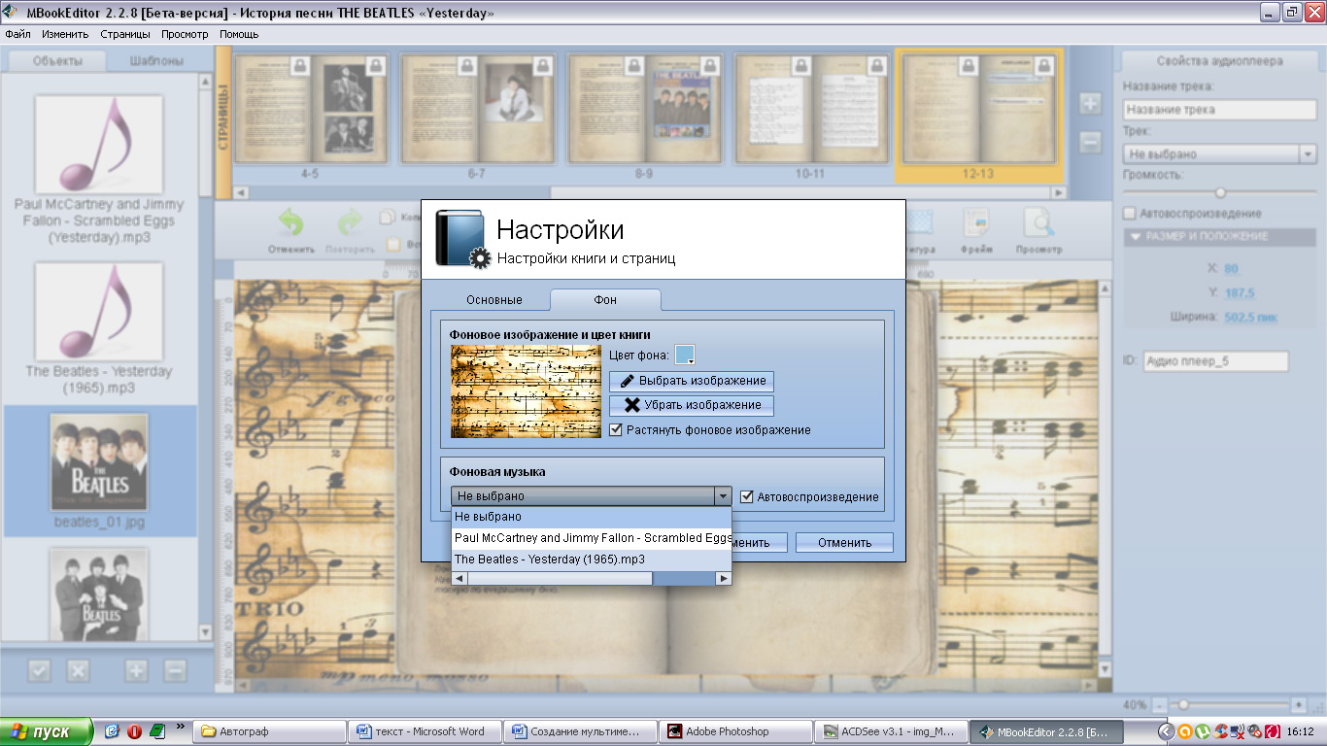Choose 'The Beatles - Yesterday (1965).mp3' in dropdown list
1327x746 pixels.
coord(592,559)
